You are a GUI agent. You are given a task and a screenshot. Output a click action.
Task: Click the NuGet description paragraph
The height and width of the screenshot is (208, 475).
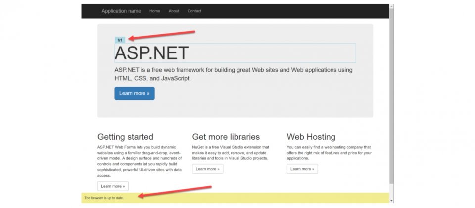tap(231, 153)
